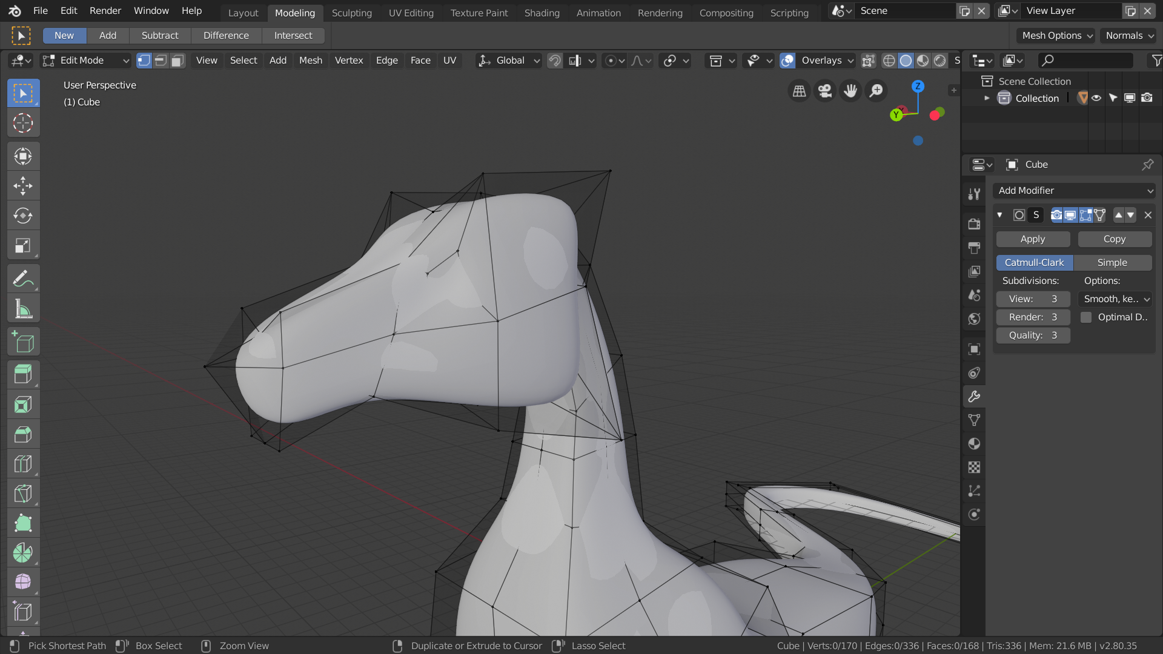Select the Scale tool
This screenshot has height=654, width=1163.
[x=23, y=246]
